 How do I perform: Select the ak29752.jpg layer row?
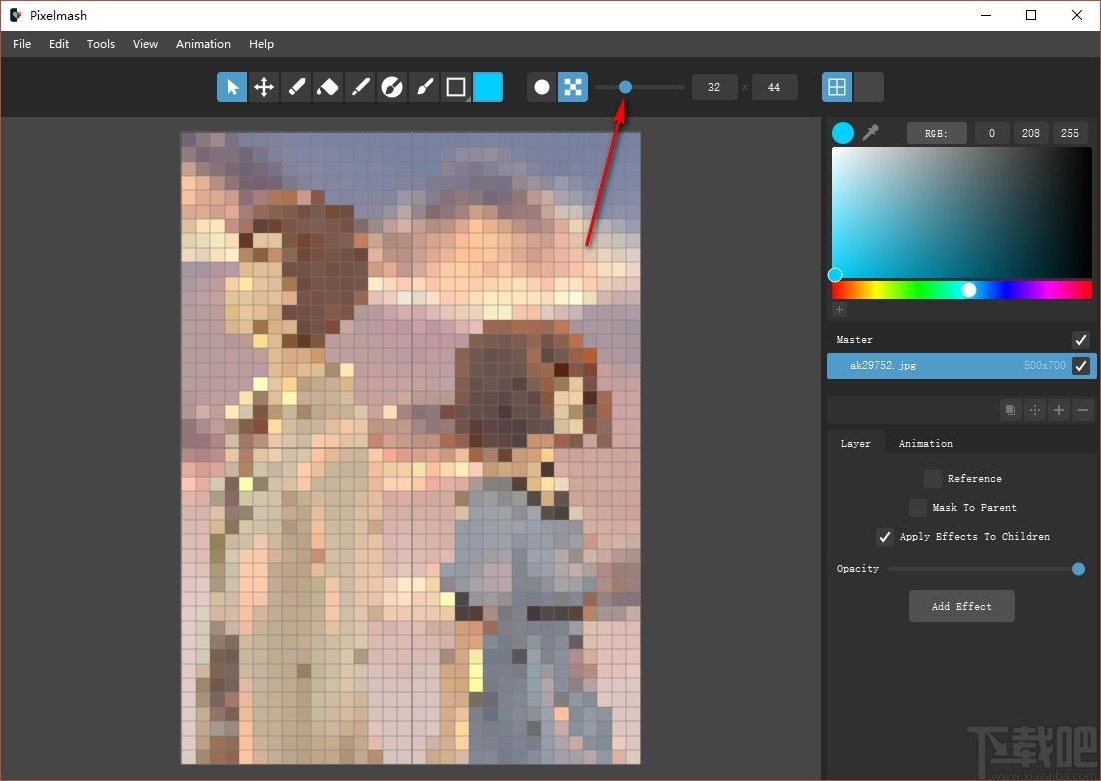(961, 365)
